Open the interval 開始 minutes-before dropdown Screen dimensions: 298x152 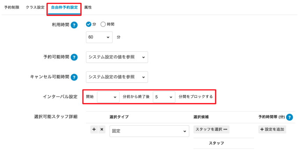[108, 97]
